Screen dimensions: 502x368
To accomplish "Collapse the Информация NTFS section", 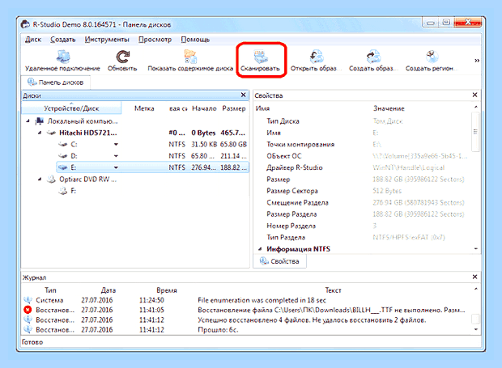I will pyautogui.click(x=260, y=249).
